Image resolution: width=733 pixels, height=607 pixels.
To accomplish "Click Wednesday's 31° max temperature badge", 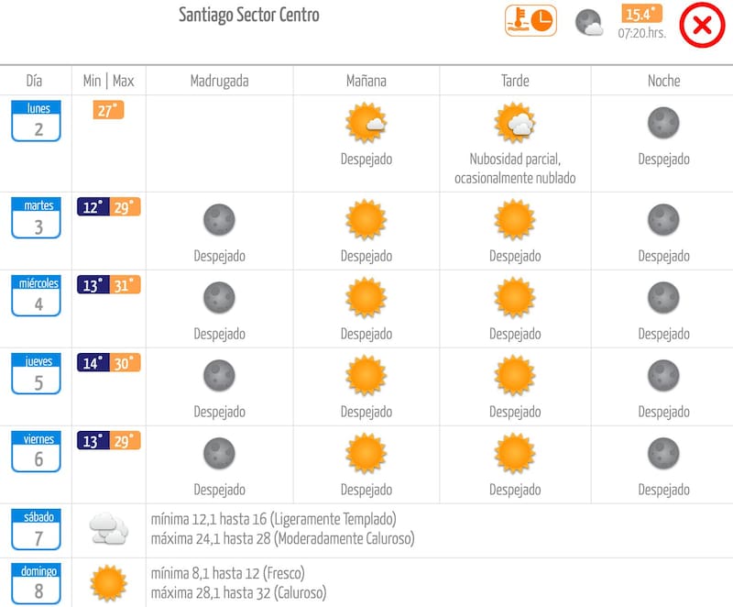I will (126, 285).
